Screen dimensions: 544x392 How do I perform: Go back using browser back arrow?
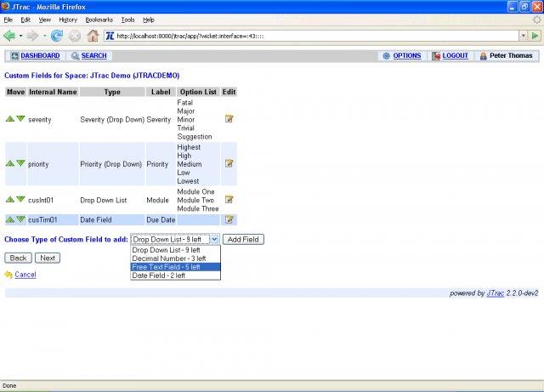pos(10,36)
